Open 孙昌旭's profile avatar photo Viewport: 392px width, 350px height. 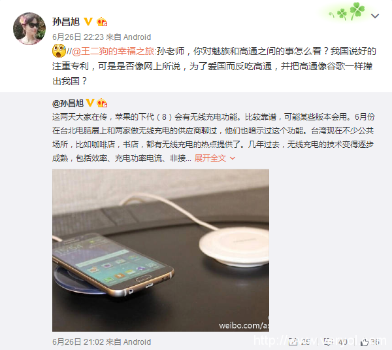[29, 29]
